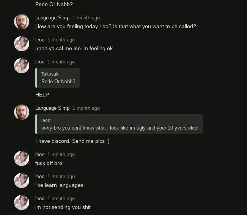Image resolution: width=247 pixels, height=215 pixels.
Task: Click Language Simp's avatar beside 'How are you feeling' message
Action: pyautogui.click(x=22, y=22)
